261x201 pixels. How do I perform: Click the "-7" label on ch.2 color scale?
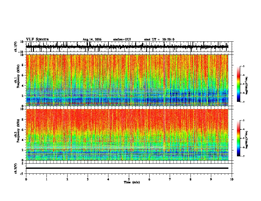(243, 156)
